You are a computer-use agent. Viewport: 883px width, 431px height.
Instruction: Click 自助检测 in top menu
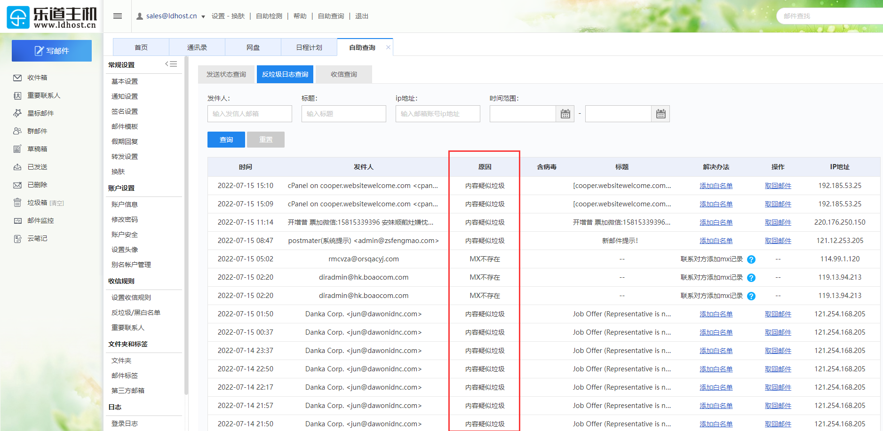(269, 16)
